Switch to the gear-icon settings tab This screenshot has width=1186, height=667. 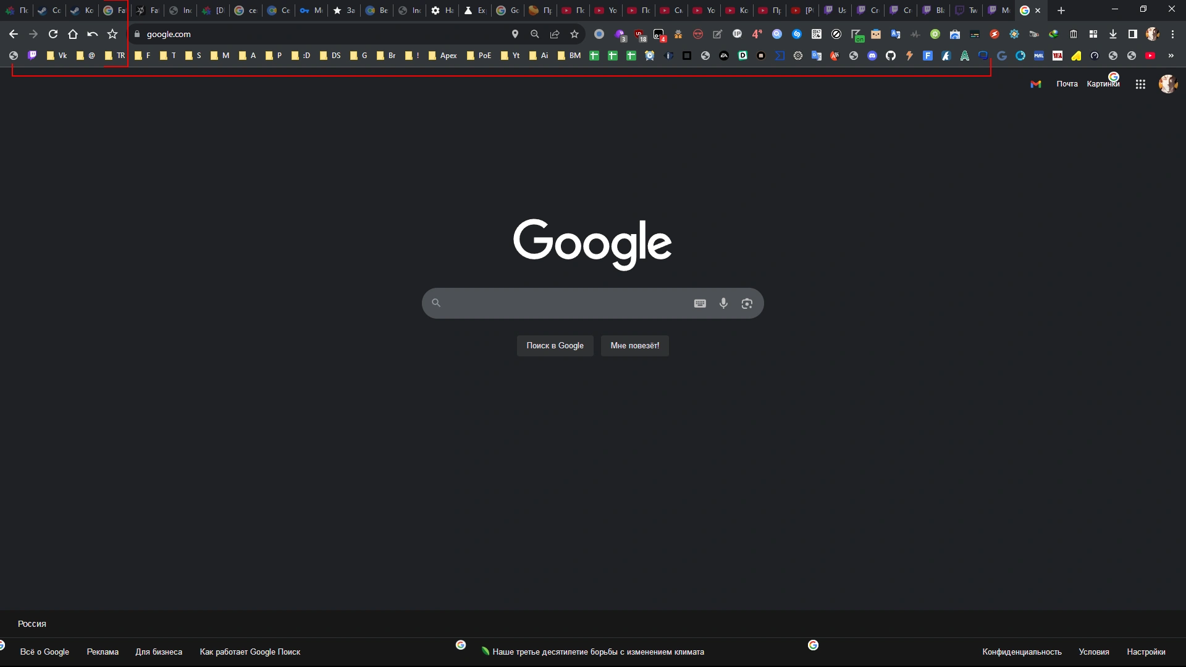(442, 10)
